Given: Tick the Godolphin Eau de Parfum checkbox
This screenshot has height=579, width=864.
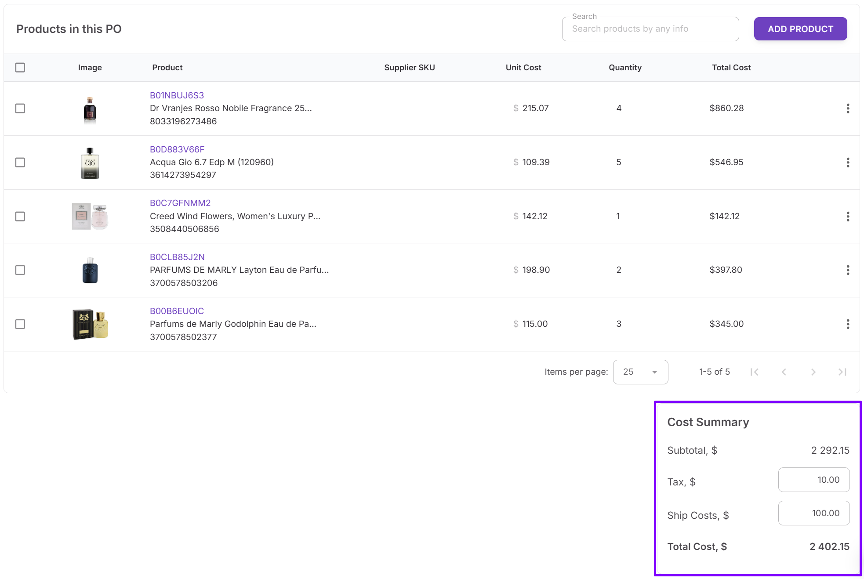Looking at the screenshot, I should click(x=20, y=324).
